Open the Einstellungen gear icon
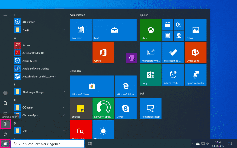This screenshot has height=148, width=237. [x=5, y=124]
